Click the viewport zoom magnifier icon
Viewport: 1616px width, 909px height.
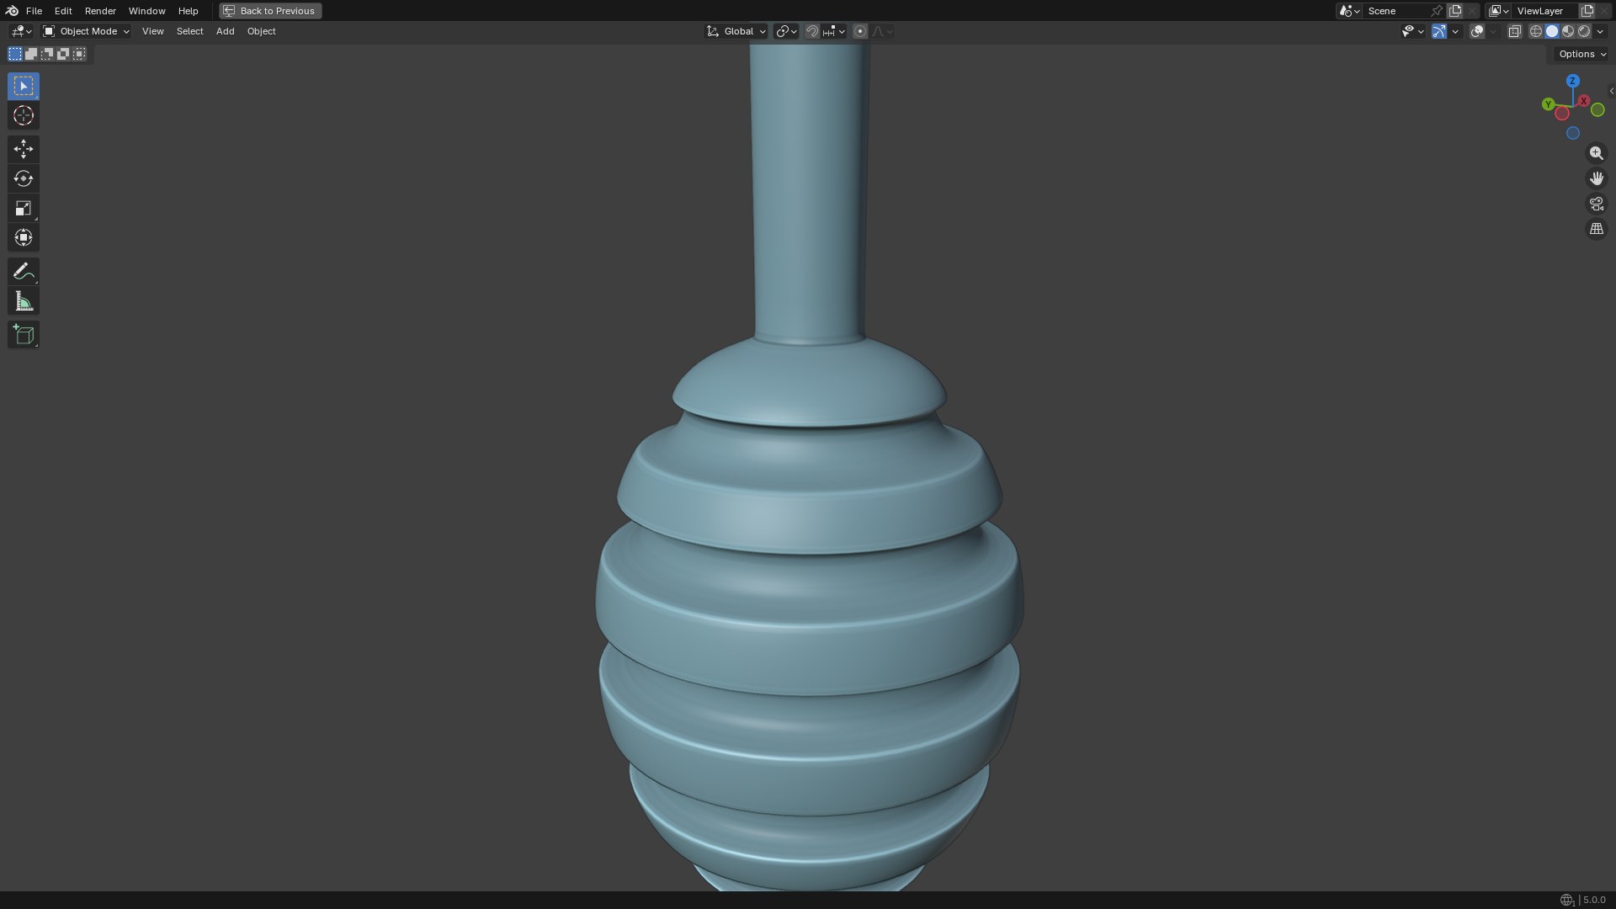click(x=1596, y=153)
